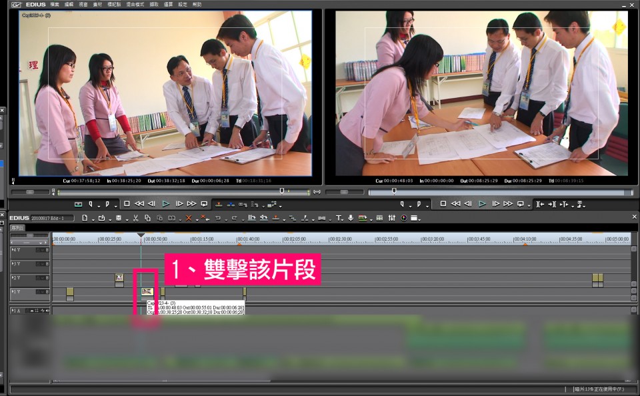Open the T title creation tool
This screenshot has width=640, height=396.
[338, 218]
